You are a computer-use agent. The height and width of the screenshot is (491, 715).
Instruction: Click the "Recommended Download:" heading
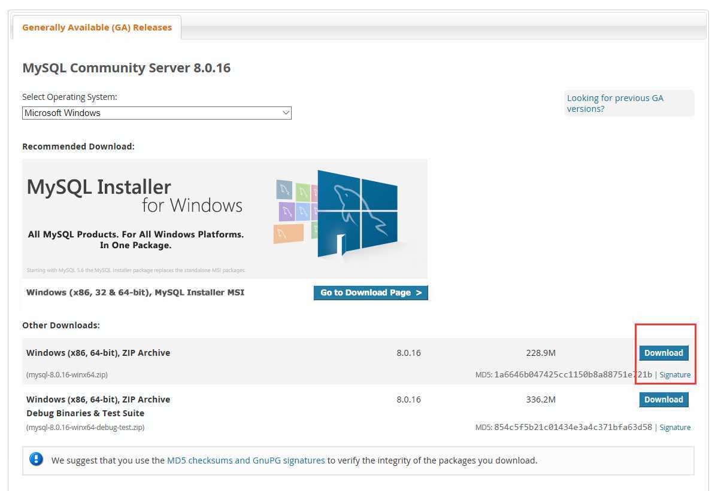pos(78,147)
